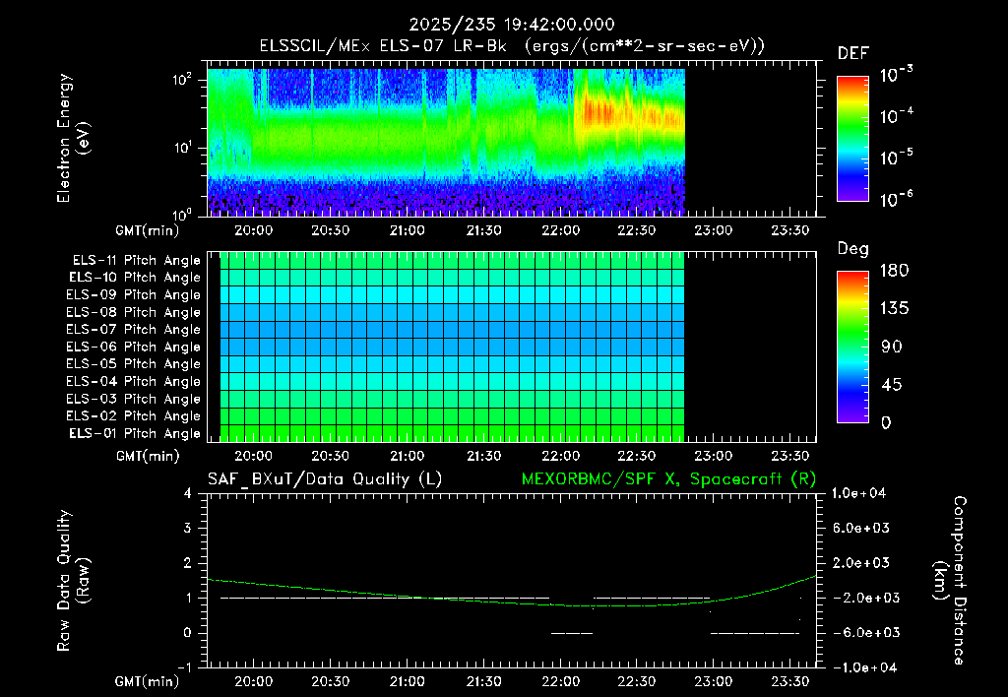Click the 180 value on Deg scale

[x=894, y=270]
